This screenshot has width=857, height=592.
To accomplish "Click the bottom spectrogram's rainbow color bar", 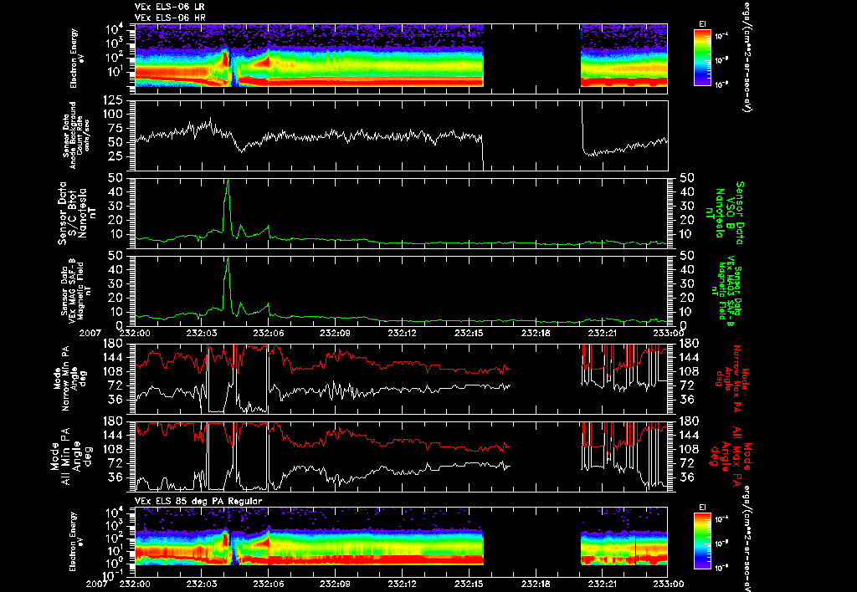I will click(x=702, y=541).
